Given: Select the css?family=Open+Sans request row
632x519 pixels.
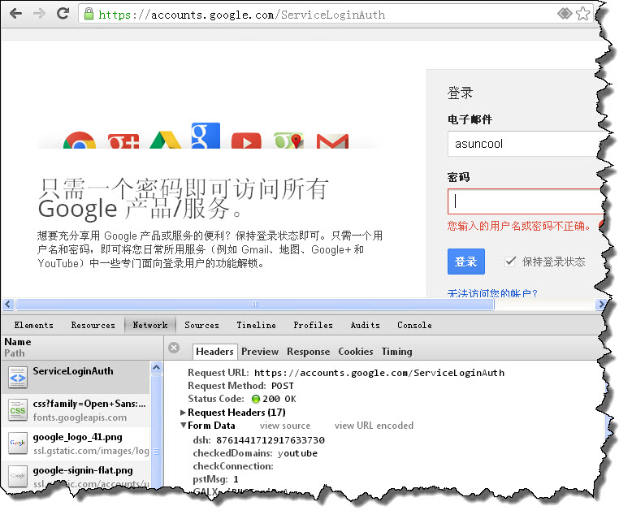Looking at the screenshot, I should coord(76,410).
